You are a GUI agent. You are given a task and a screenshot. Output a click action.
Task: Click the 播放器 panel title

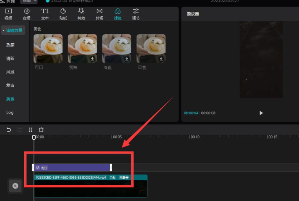[193, 14]
